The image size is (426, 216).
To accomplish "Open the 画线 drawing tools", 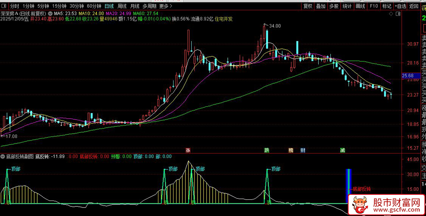I will tap(360, 6).
